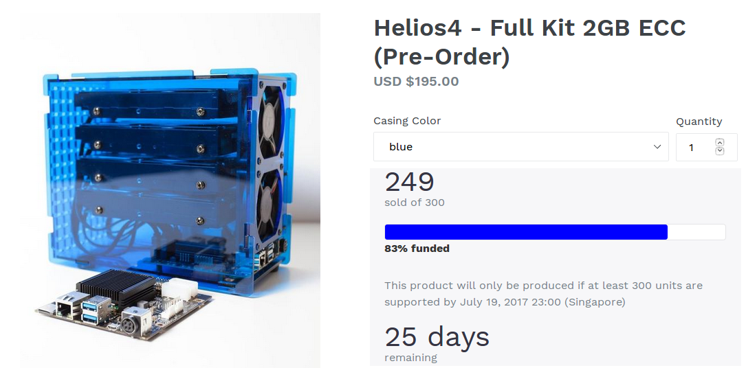Click the July 19, 2017 deadline notice text
Viewport: 746px width, 368px height.
coord(543,293)
